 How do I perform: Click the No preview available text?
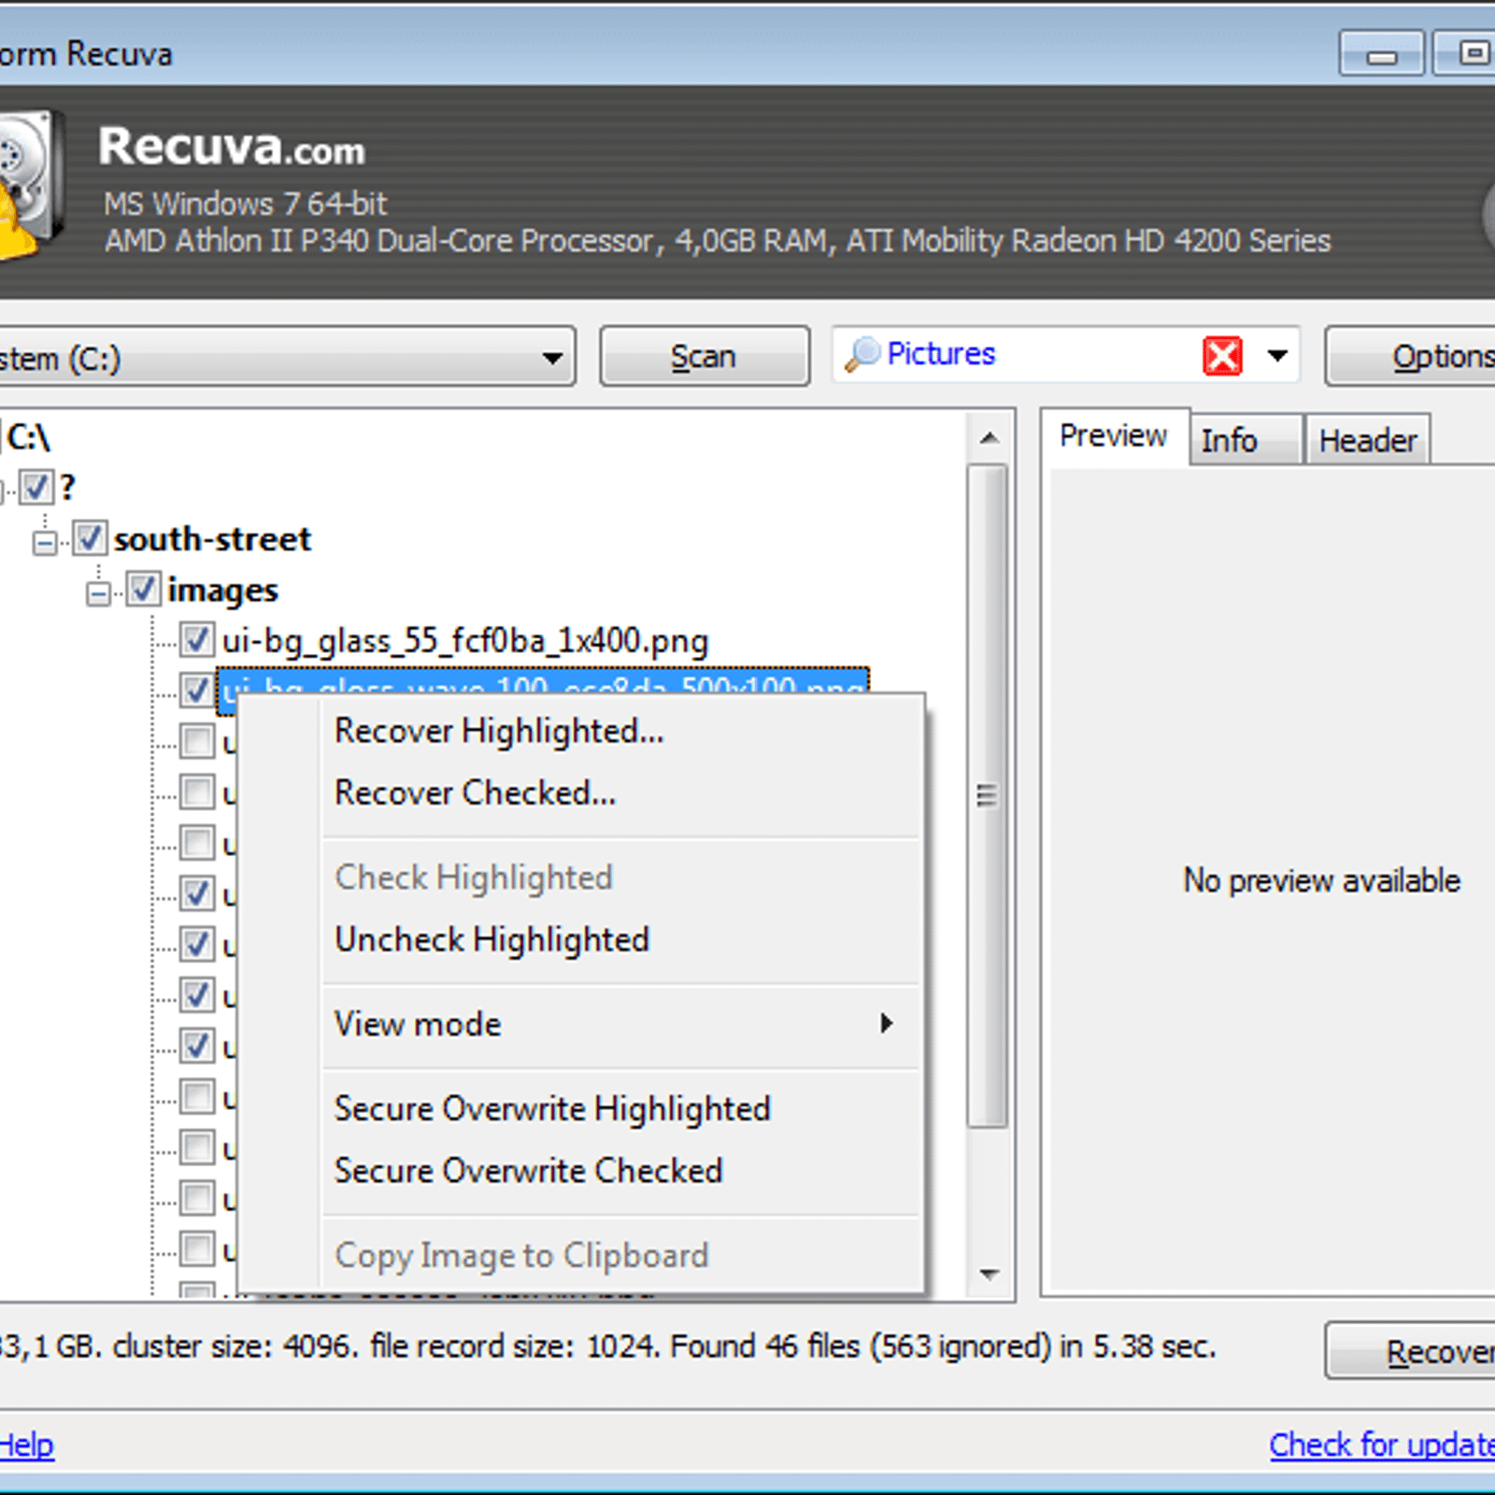click(1321, 880)
